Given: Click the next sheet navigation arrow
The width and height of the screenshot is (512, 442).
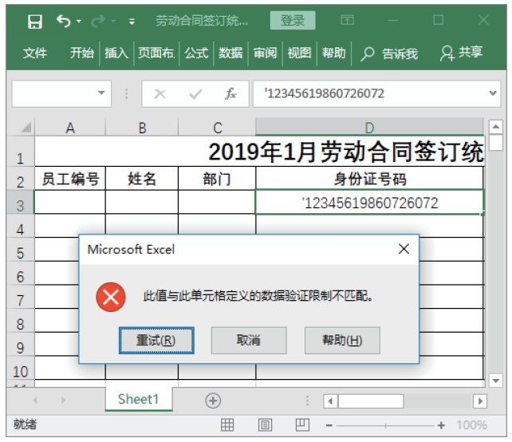Looking at the screenshot, I should click(x=63, y=400).
